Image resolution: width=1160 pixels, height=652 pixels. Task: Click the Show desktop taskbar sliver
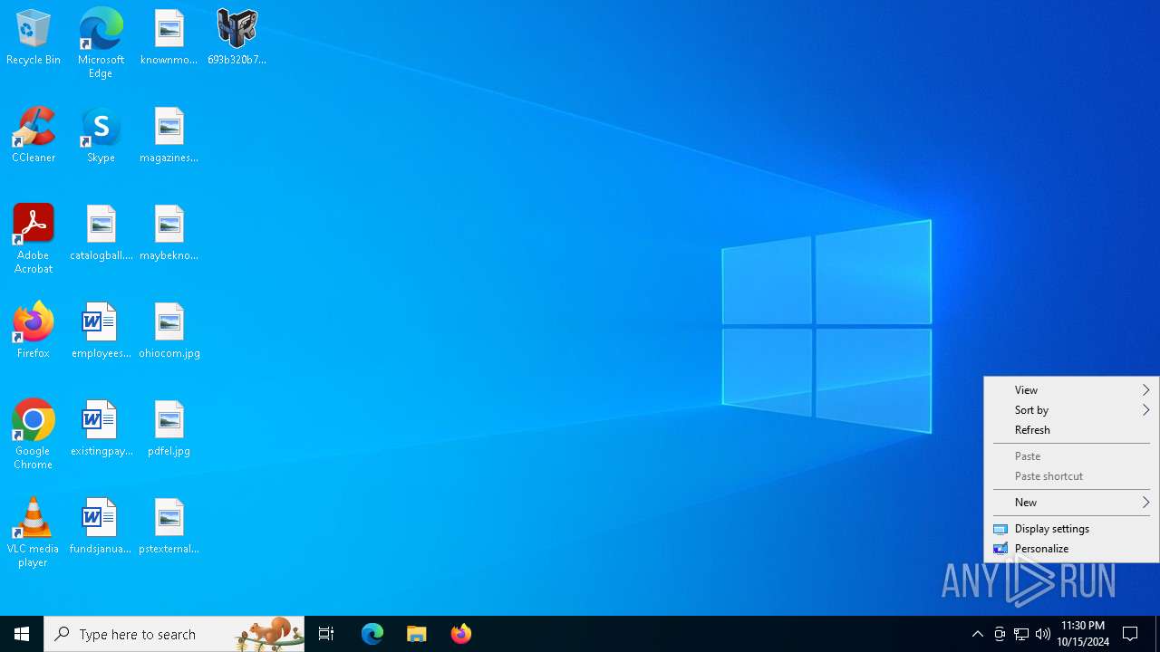[x=1157, y=634]
